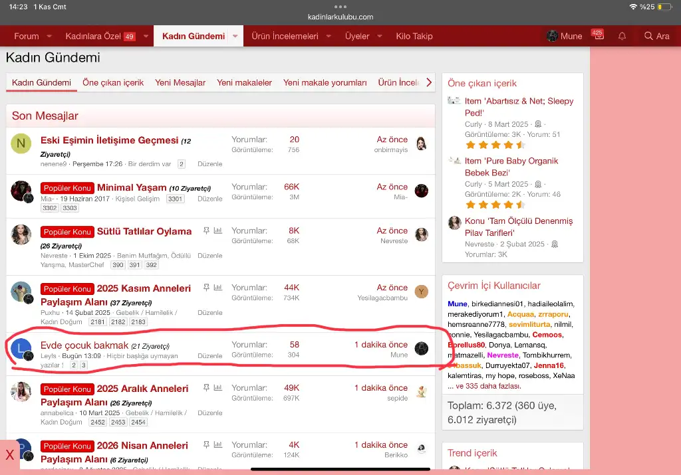The height and width of the screenshot is (475, 681).
Task: Click Düzenle on the Minimal Yaşam thread
Action: (x=210, y=199)
